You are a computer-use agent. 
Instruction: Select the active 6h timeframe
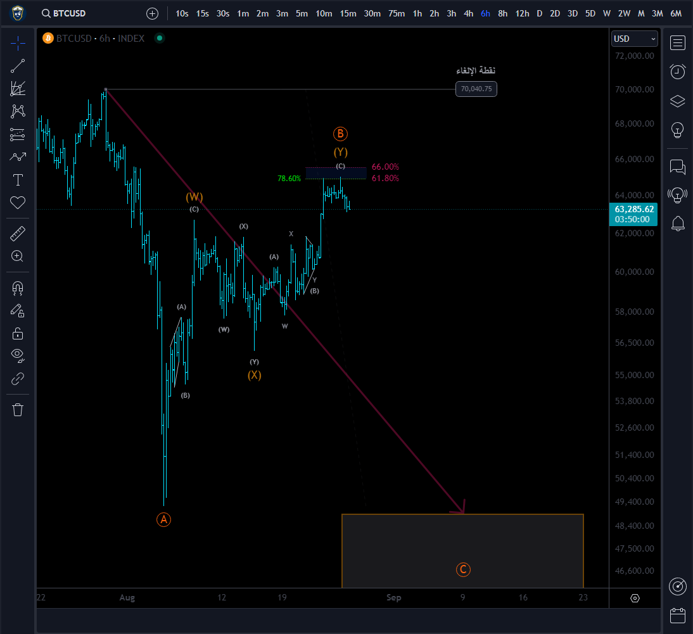[485, 14]
